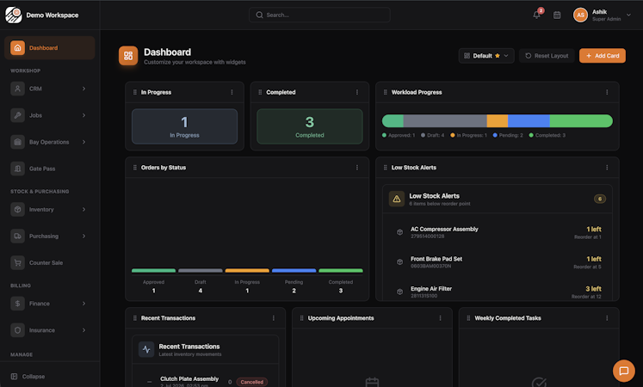Select AC Compressor Assembly stock row
The height and width of the screenshot is (387, 643).
click(498, 232)
